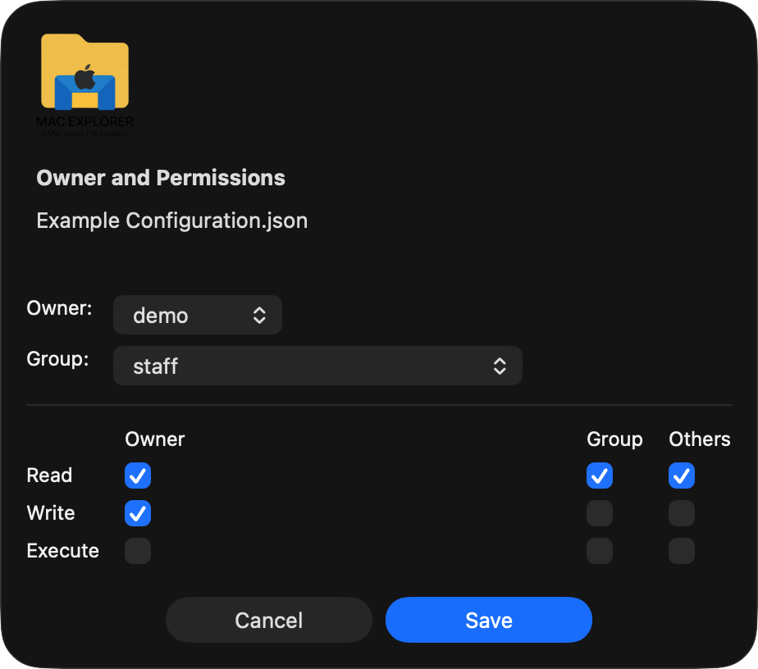This screenshot has width=758, height=669.
Task: Enable Group Execute permission checkbox
Action: click(x=600, y=551)
